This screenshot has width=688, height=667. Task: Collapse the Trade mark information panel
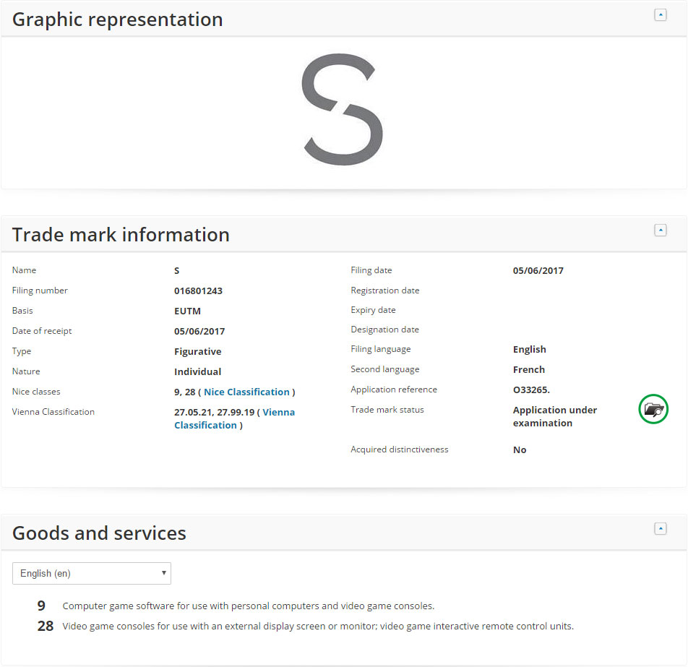[660, 231]
